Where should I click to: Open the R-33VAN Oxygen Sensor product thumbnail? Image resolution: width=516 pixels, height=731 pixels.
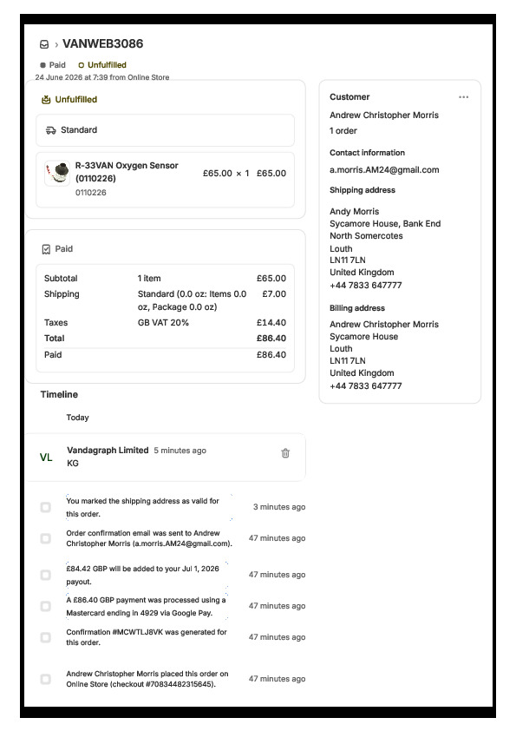point(57,174)
